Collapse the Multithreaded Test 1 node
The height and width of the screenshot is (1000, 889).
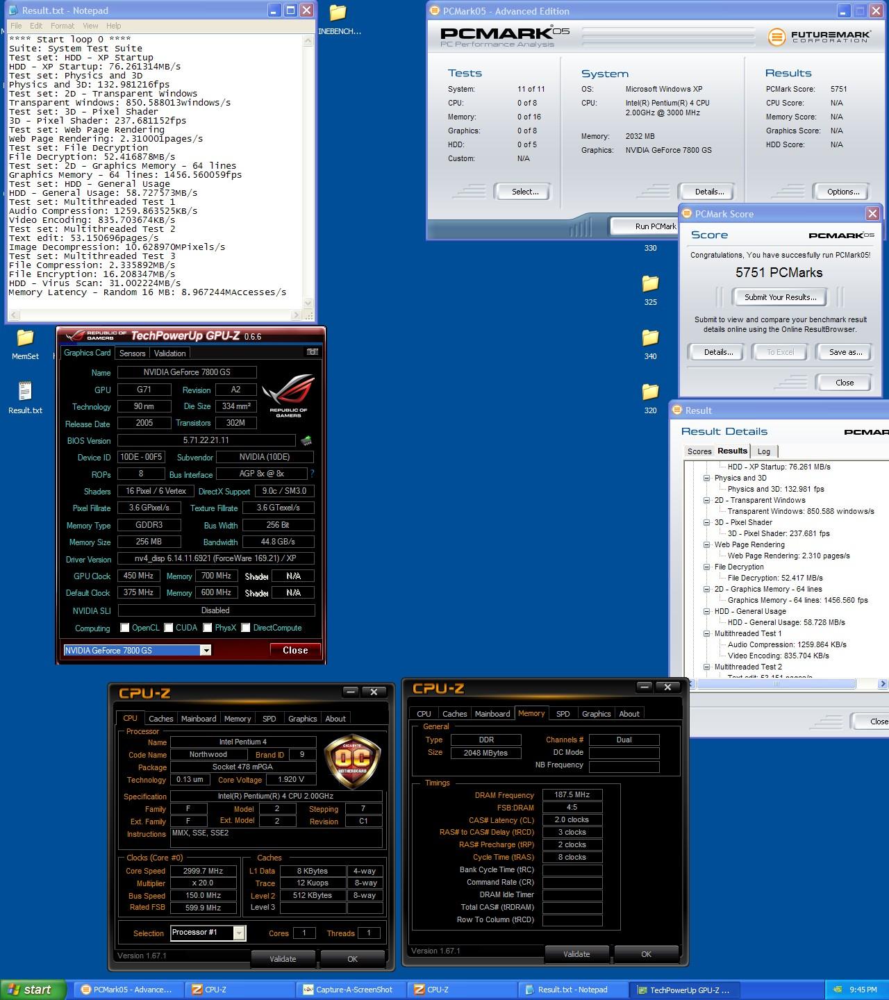tap(706, 633)
